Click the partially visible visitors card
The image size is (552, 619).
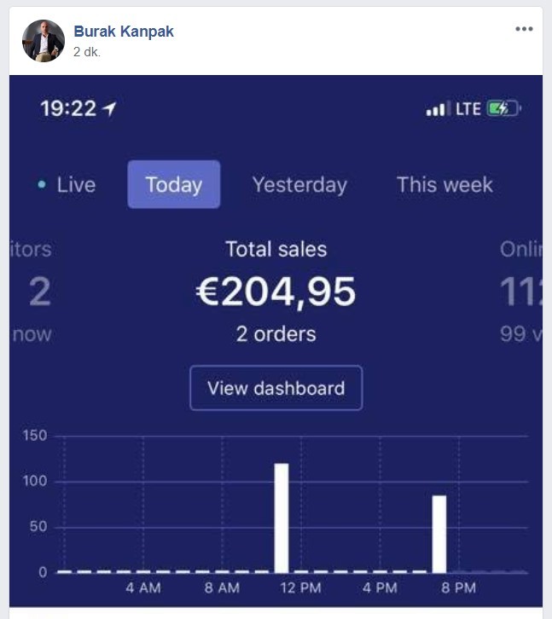(x=32, y=292)
